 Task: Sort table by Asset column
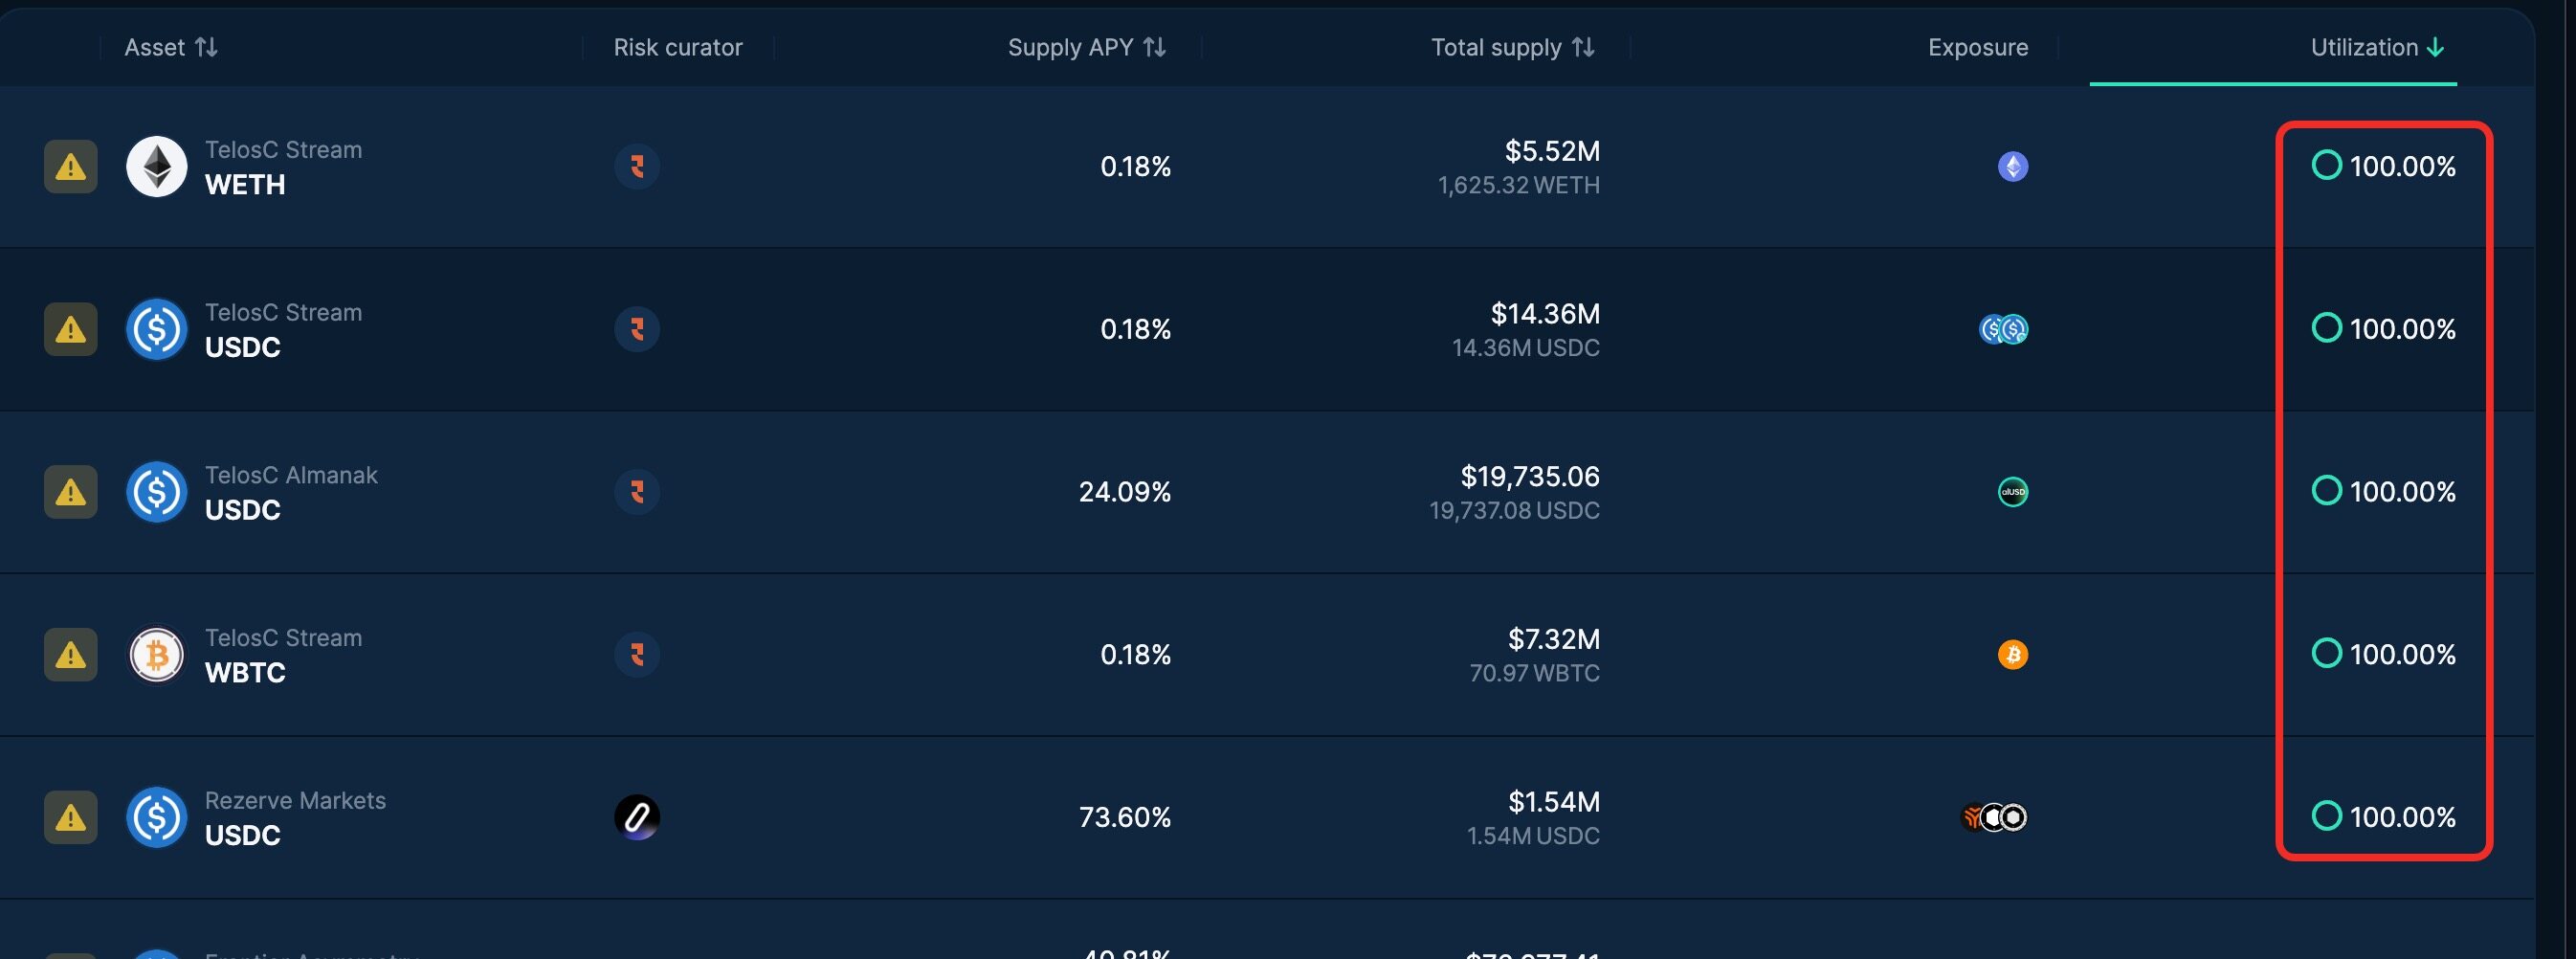[171, 47]
